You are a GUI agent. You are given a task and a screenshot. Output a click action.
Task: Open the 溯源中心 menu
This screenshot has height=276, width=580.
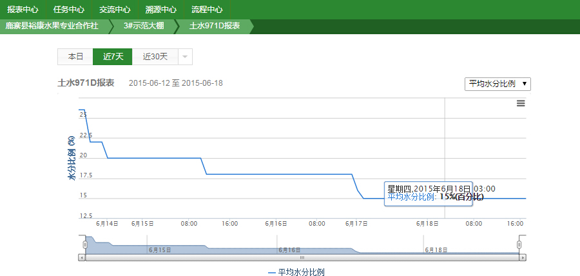click(161, 10)
